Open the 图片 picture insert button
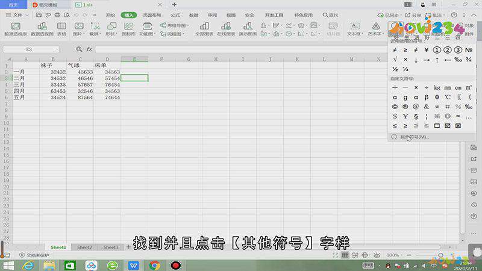Image resolution: width=482 pixels, height=271 pixels. pos(79,29)
